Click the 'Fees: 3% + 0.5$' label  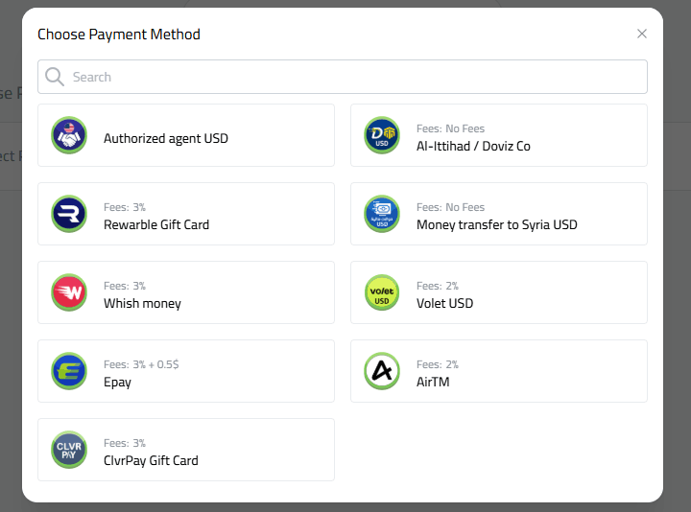[x=141, y=364]
